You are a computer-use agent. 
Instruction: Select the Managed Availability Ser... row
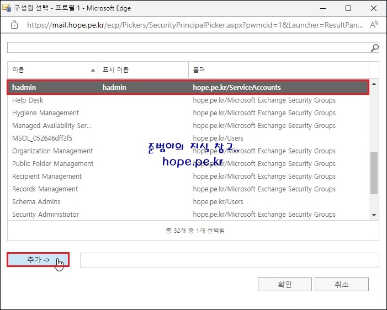188,126
